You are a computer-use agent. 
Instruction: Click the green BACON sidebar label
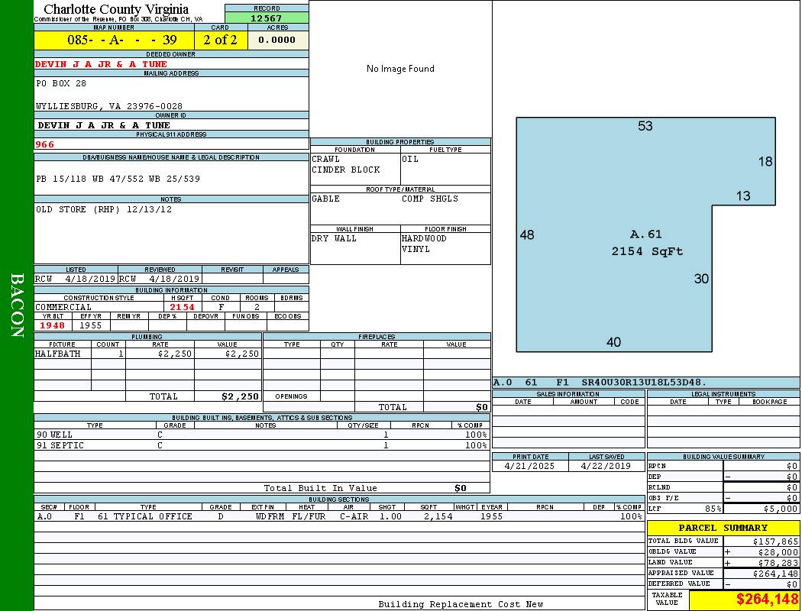17,305
